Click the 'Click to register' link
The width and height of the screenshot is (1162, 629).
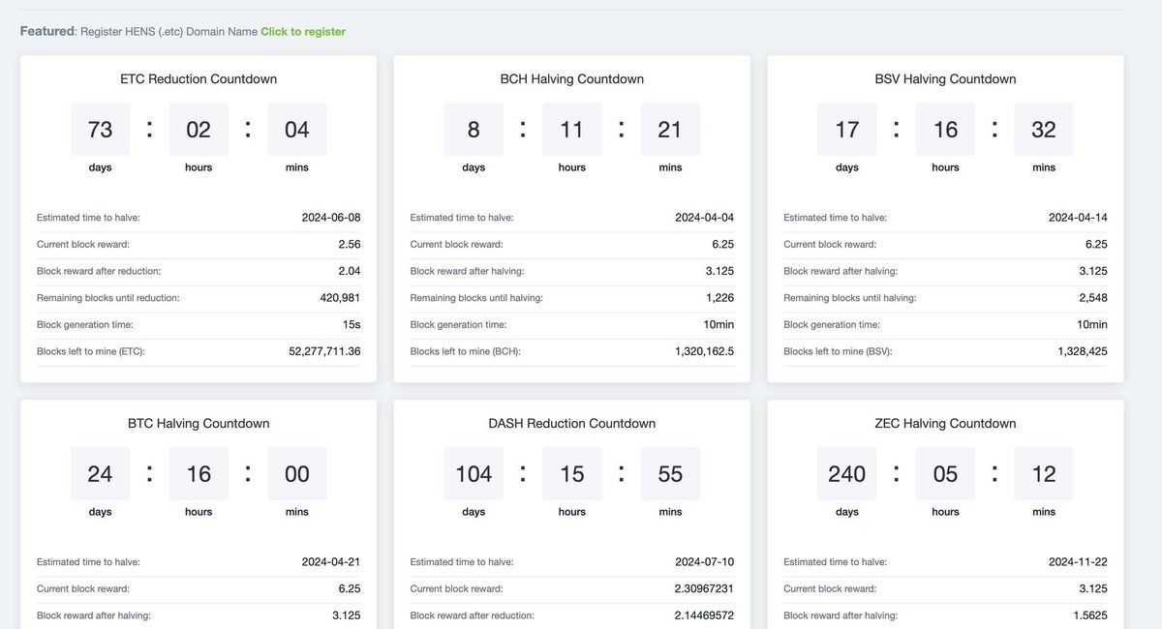tap(303, 32)
